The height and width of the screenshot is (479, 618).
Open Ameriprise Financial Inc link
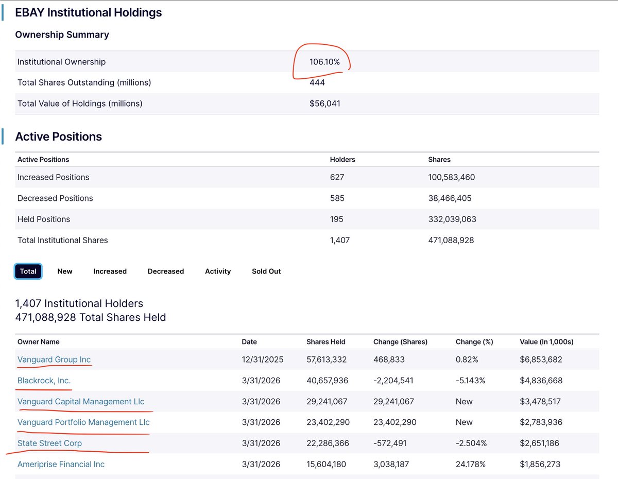point(61,464)
